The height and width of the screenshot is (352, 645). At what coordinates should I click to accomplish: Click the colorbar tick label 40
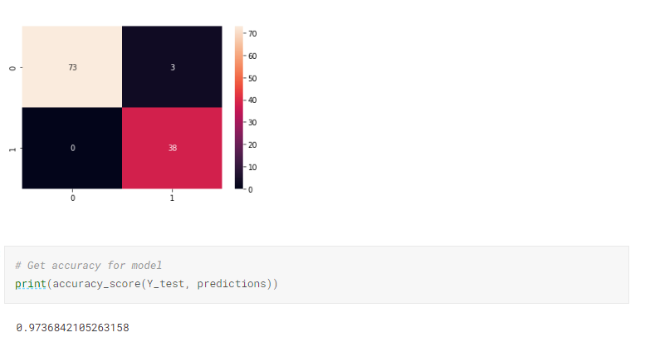(252, 100)
